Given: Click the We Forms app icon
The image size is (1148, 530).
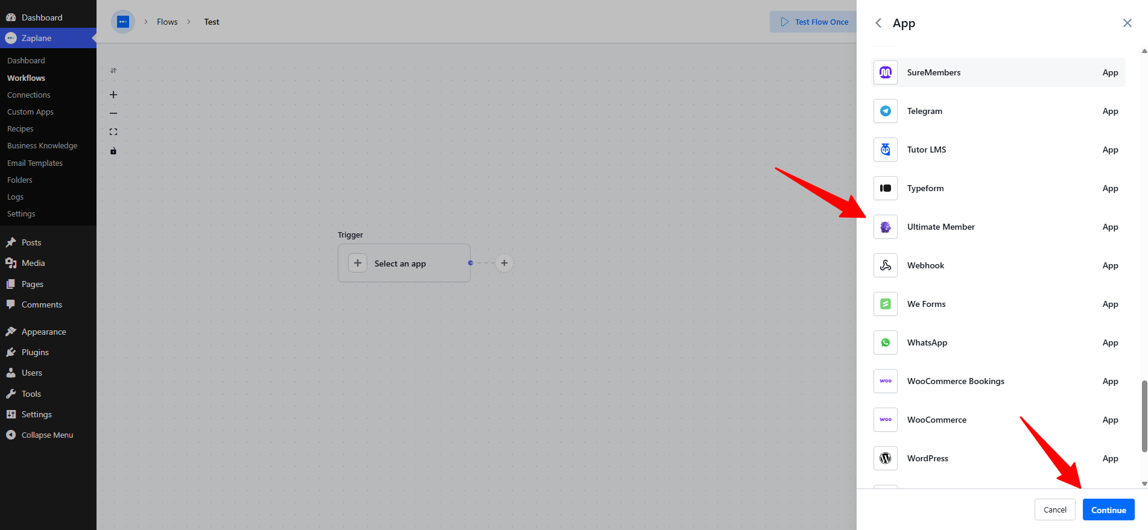Looking at the screenshot, I should tap(886, 304).
